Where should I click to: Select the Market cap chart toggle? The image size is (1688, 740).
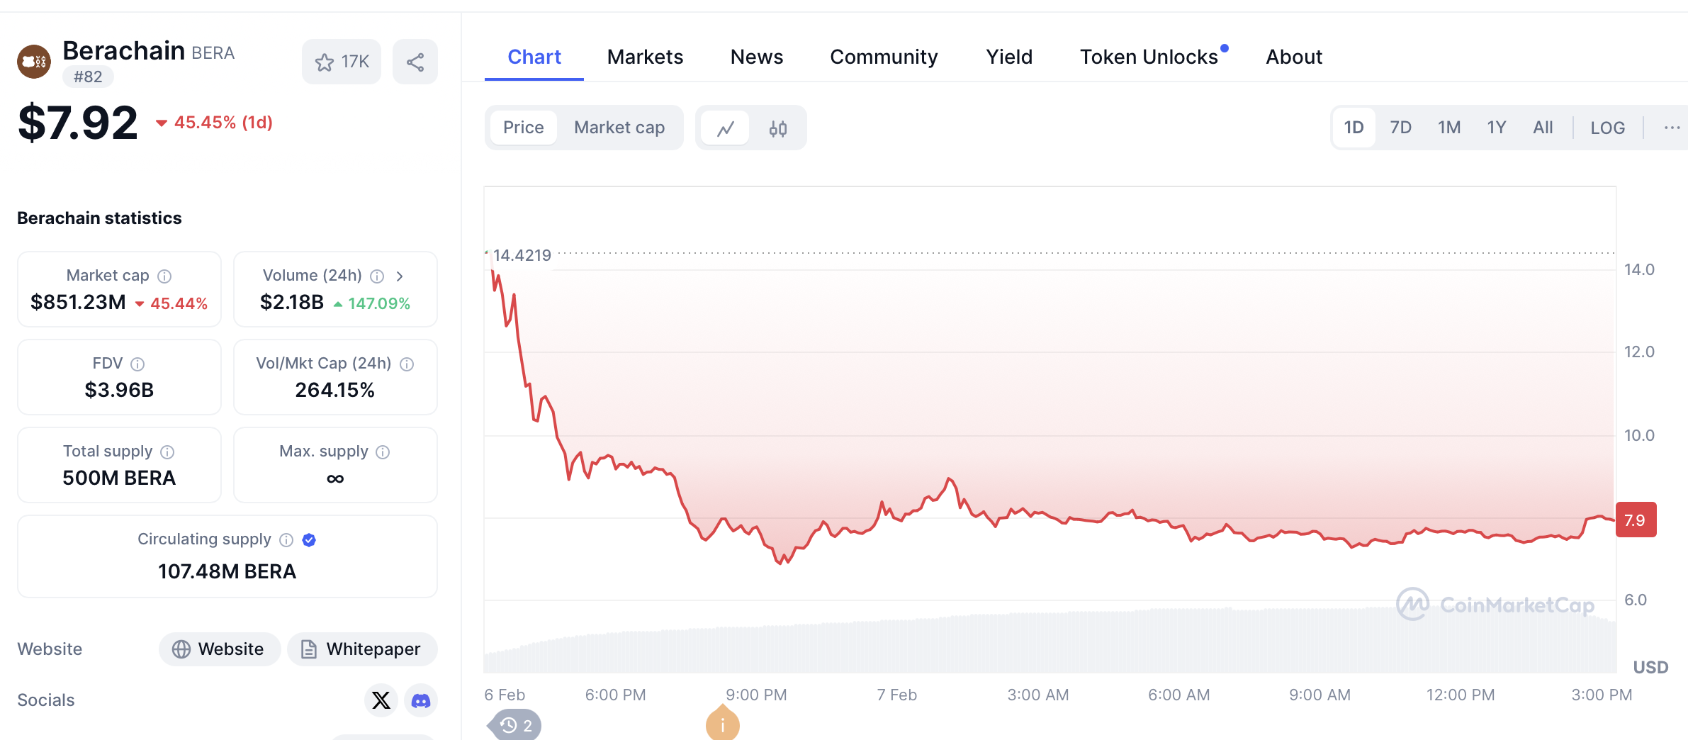click(x=619, y=128)
